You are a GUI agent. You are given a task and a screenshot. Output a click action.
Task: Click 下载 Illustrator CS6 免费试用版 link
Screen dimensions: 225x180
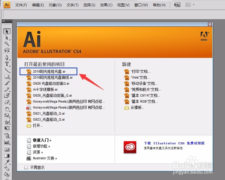pyautogui.click(x=174, y=143)
